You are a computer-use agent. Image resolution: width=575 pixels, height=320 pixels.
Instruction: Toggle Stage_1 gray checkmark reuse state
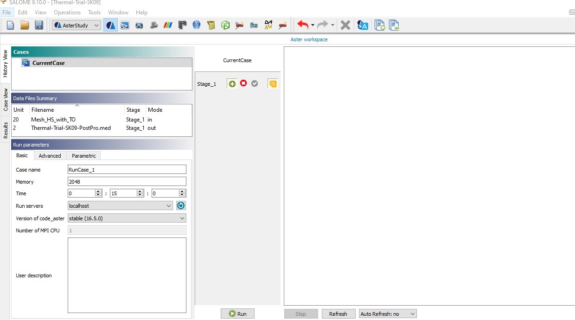tap(255, 83)
